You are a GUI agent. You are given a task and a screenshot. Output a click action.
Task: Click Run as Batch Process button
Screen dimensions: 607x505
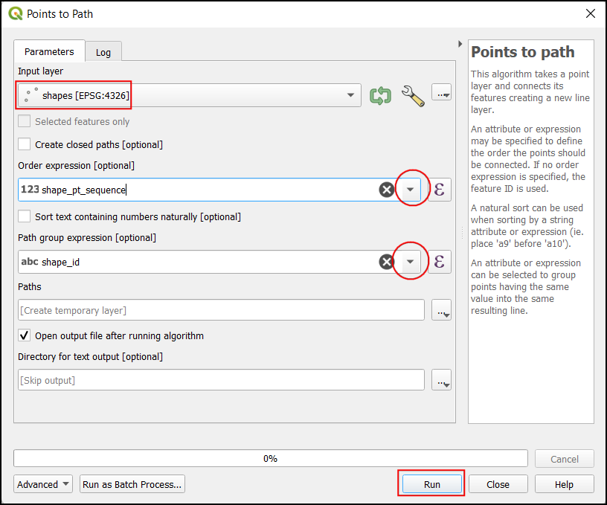(x=132, y=484)
